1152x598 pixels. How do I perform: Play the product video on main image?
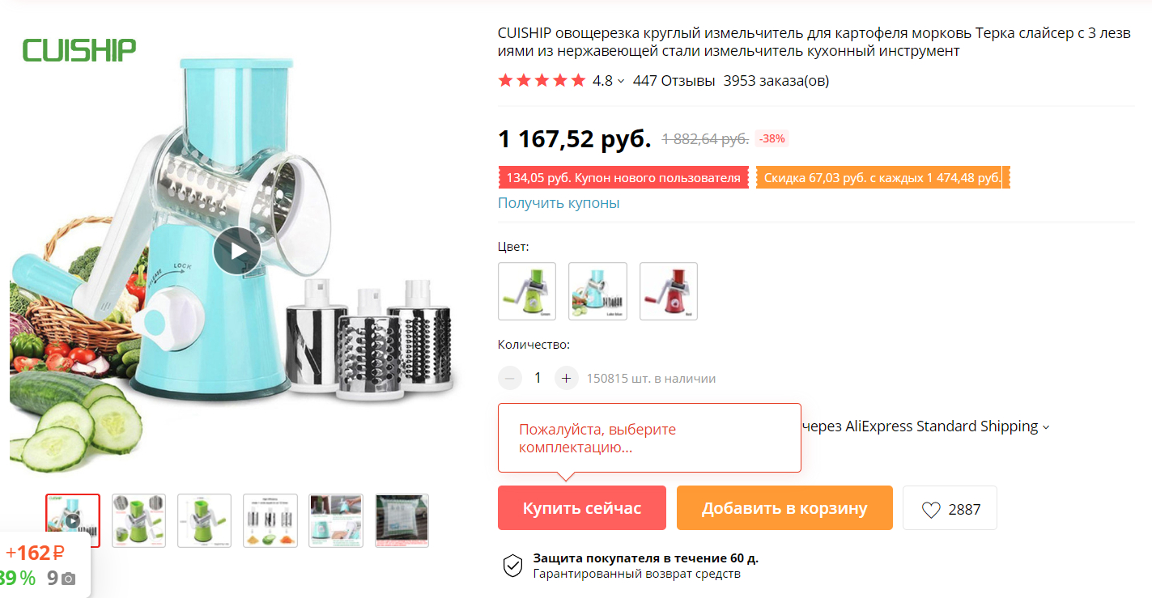coord(237,251)
